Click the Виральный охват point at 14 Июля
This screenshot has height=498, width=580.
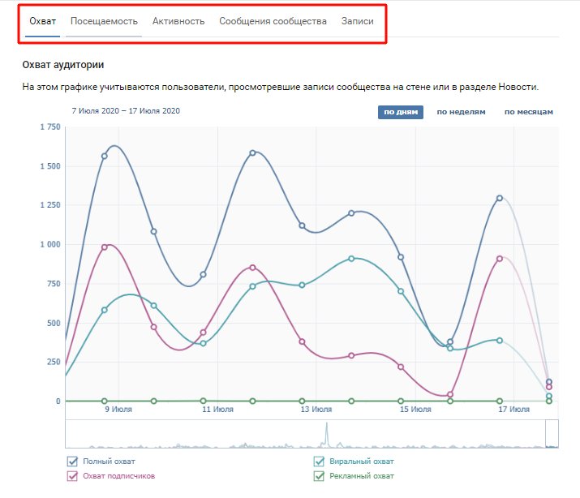pyautogui.click(x=351, y=259)
